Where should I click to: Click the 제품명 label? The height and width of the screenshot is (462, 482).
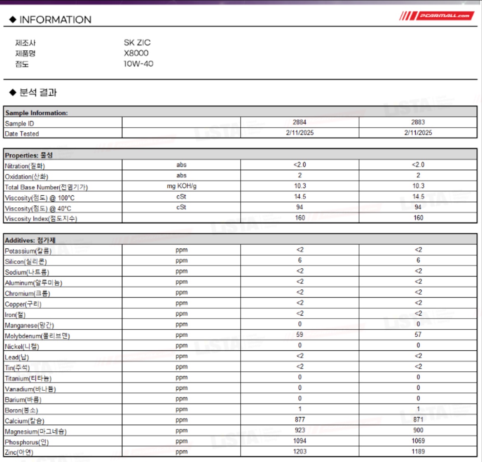pos(26,53)
